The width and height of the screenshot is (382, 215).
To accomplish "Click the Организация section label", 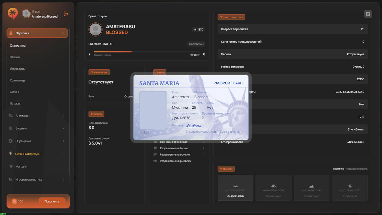I will [x=99, y=72].
